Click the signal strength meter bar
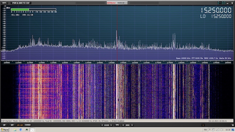The width and height of the screenshot is (235, 132). point(33,9)
